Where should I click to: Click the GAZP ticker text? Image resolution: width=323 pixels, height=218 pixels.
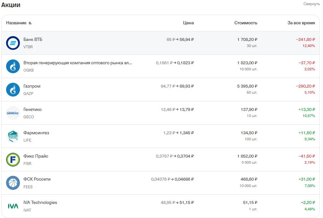pyautogui.click(x=28, y=94)
